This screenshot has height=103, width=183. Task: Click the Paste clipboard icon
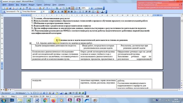40,8
